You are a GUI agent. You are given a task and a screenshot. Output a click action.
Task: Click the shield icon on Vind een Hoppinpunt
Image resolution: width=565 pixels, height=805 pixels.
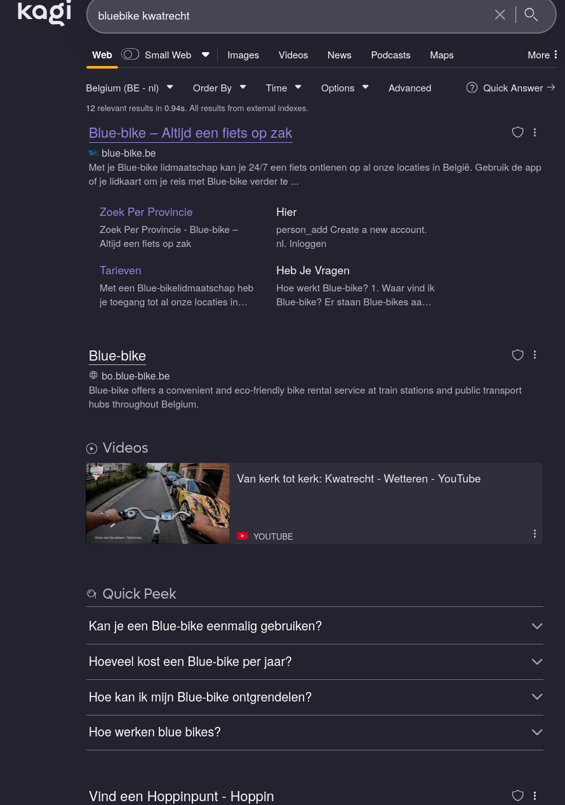point(517,795)
